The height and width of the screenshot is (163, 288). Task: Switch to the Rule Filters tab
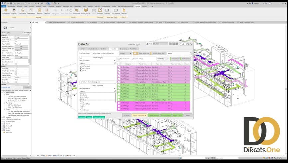[134, 49]
